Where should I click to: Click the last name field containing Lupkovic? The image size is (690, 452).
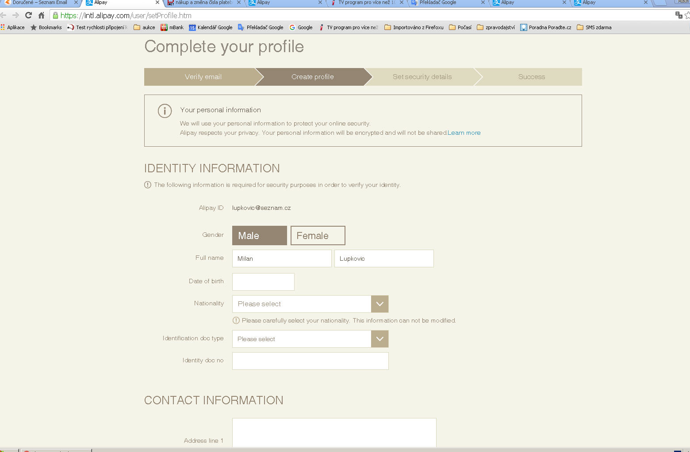tap(384, 258)
